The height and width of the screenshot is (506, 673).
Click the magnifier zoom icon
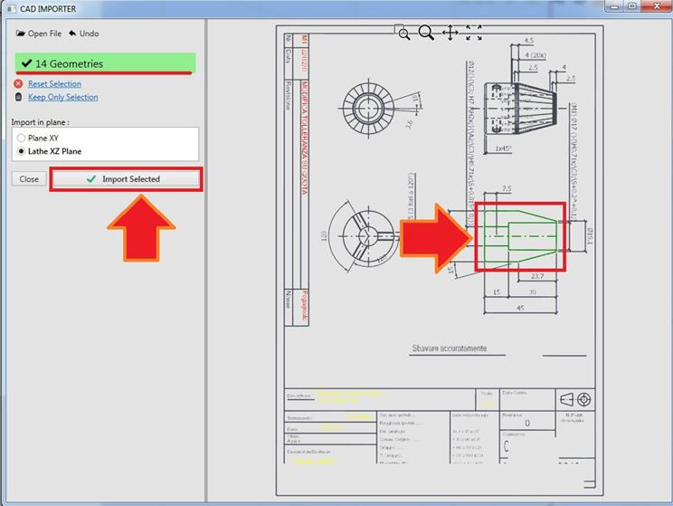426,33
